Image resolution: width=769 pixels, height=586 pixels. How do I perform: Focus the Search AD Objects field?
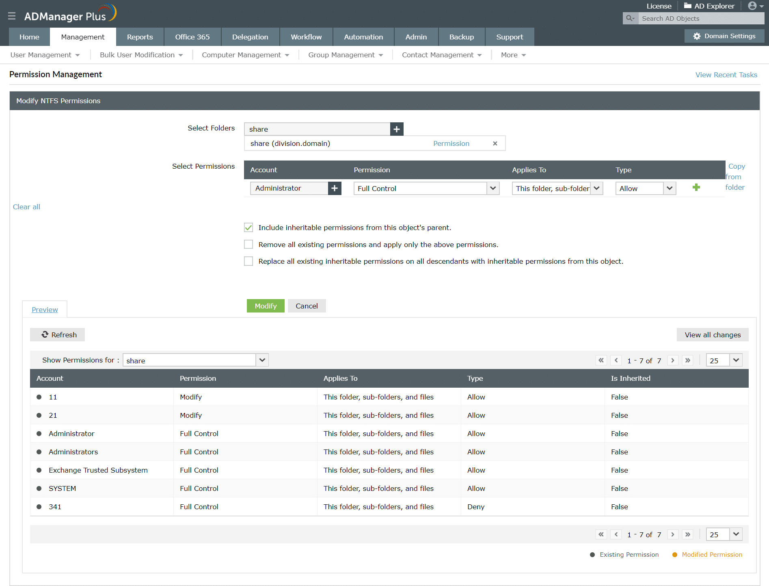(x=701, y=19)
